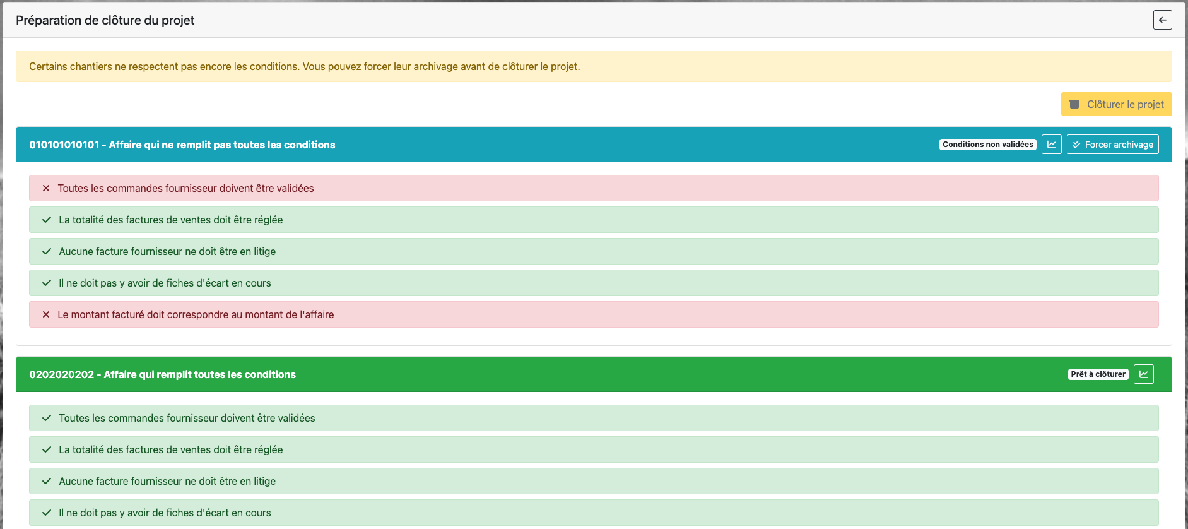Click the 'Prêt à clôturer' badge
Image resolution: width=1188 pixels, height=529 pixels.
[1098, 374]
